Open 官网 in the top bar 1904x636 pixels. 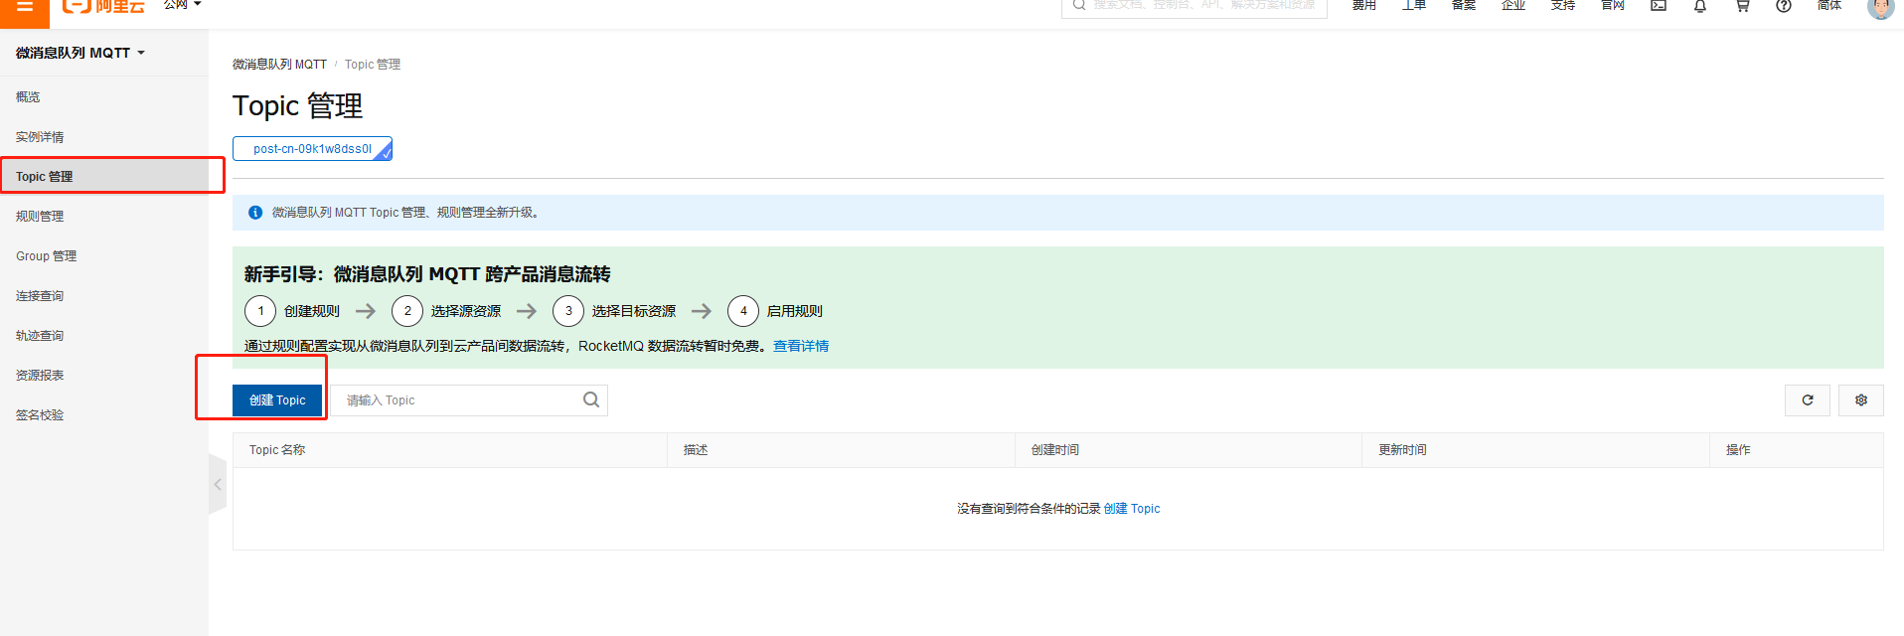point(1613,5)
